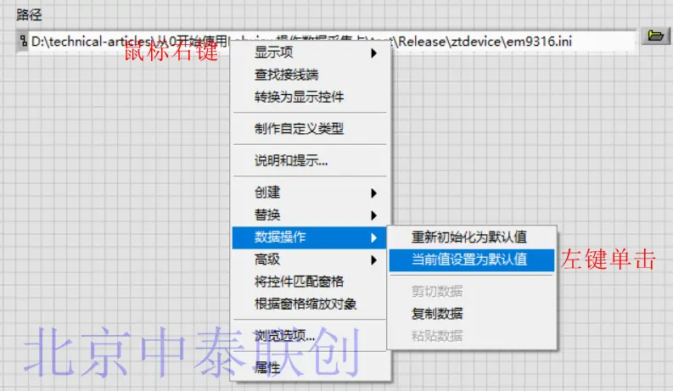Choose 转换为显示控件
Viewport: 673px width, 391px height.
[x=310, y=97]
